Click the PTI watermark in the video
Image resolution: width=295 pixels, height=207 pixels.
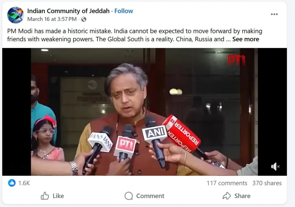[x=237, y=60]
